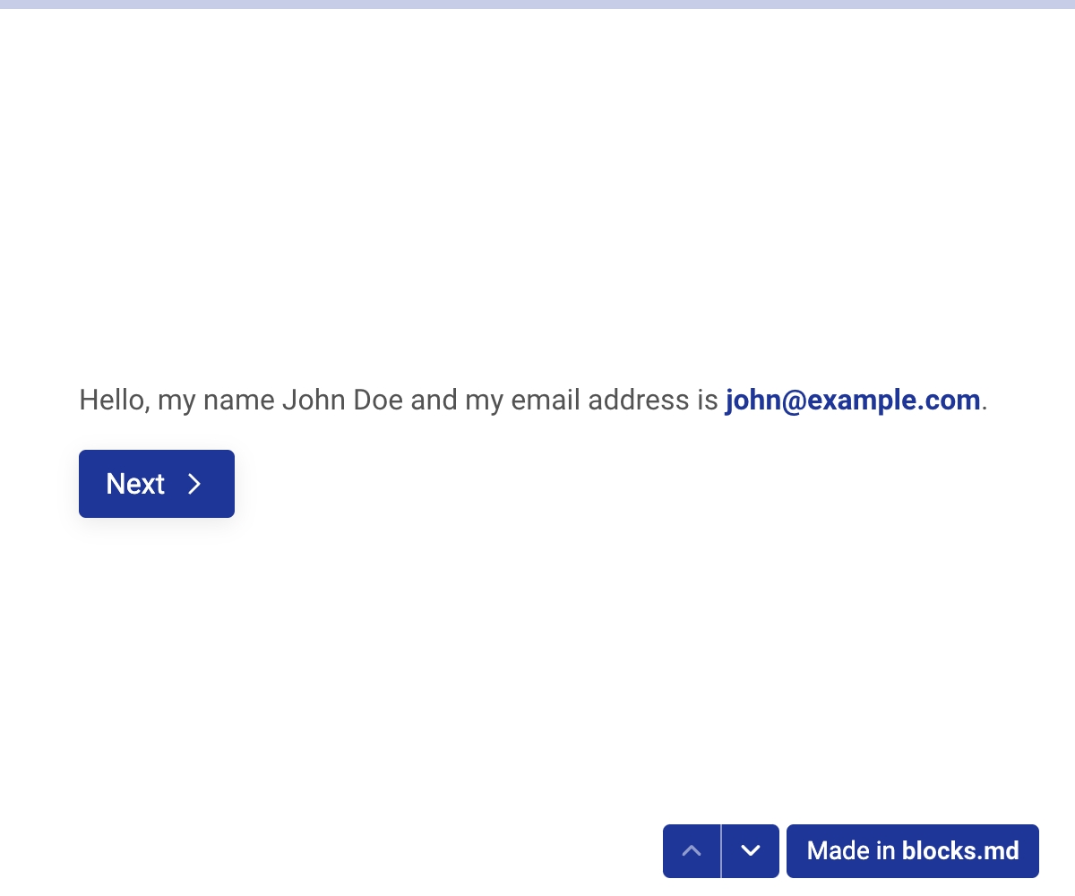Click the "Next" label text
The height and width of the screenshot is (896, 1075).
pyautogui.click(x=135, y=484)
